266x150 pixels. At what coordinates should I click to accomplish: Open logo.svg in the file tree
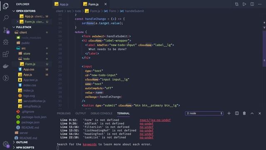click(x=29, y=96)
